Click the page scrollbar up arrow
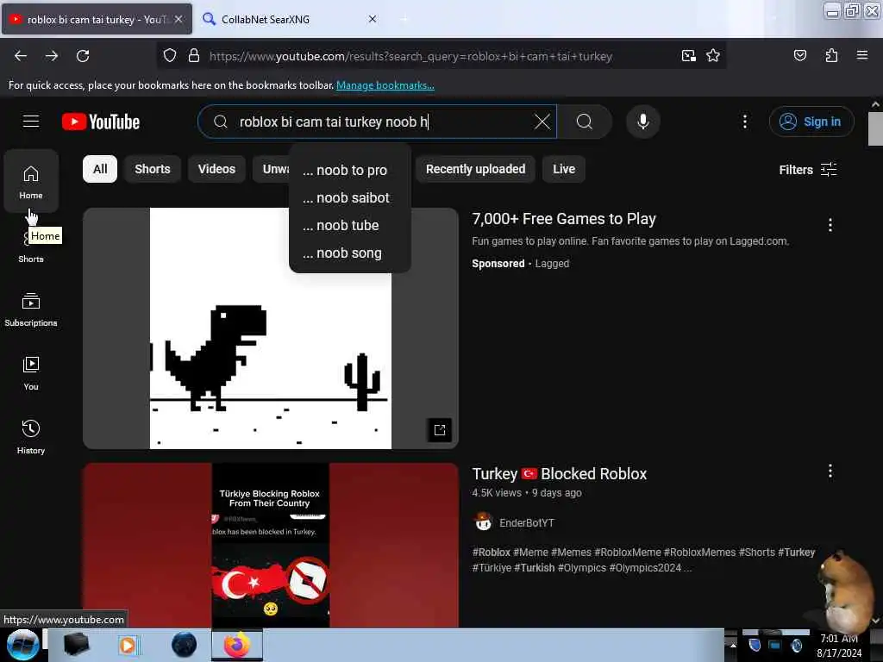 pyautogui.click(x=875, y=104)
